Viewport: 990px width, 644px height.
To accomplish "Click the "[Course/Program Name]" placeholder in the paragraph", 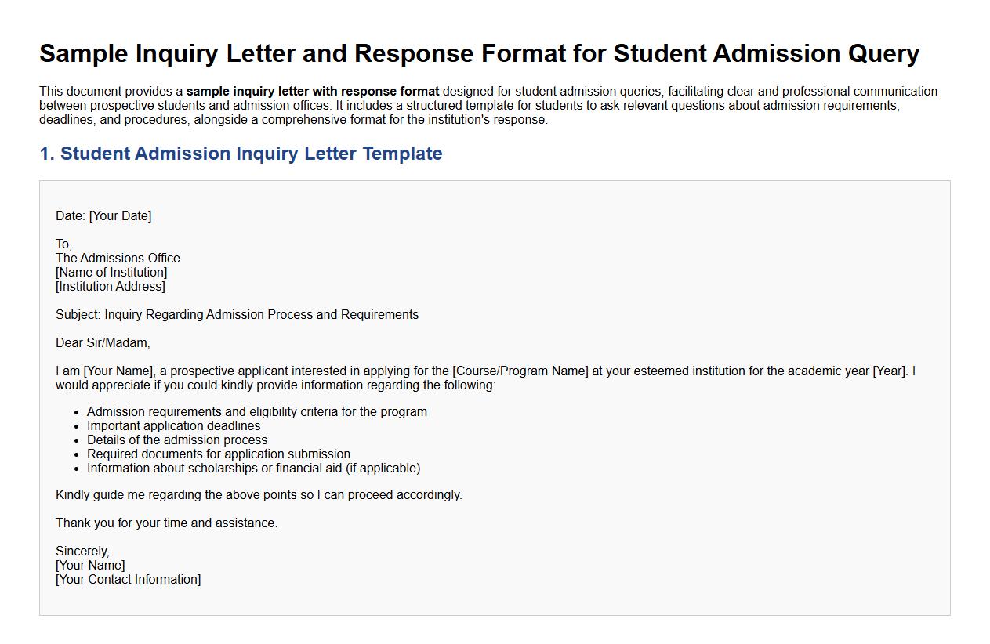I will (520, 371).
